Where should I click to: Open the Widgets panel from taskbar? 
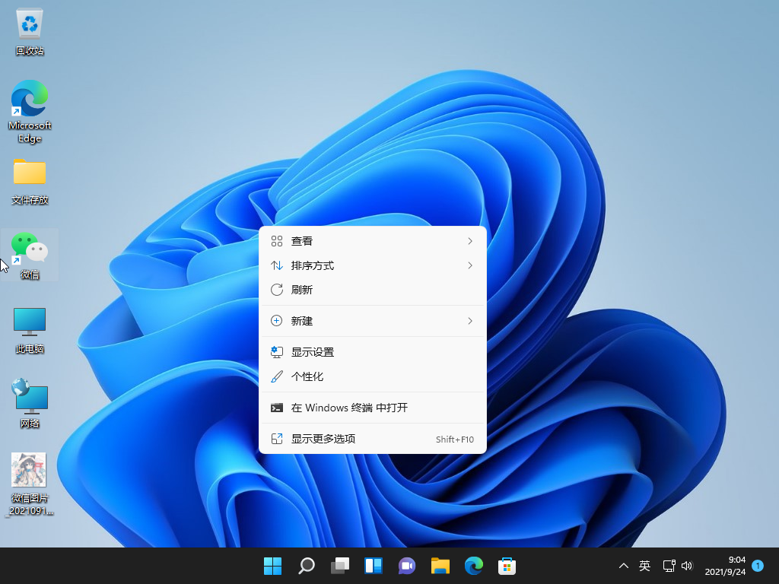coord(373,566)
